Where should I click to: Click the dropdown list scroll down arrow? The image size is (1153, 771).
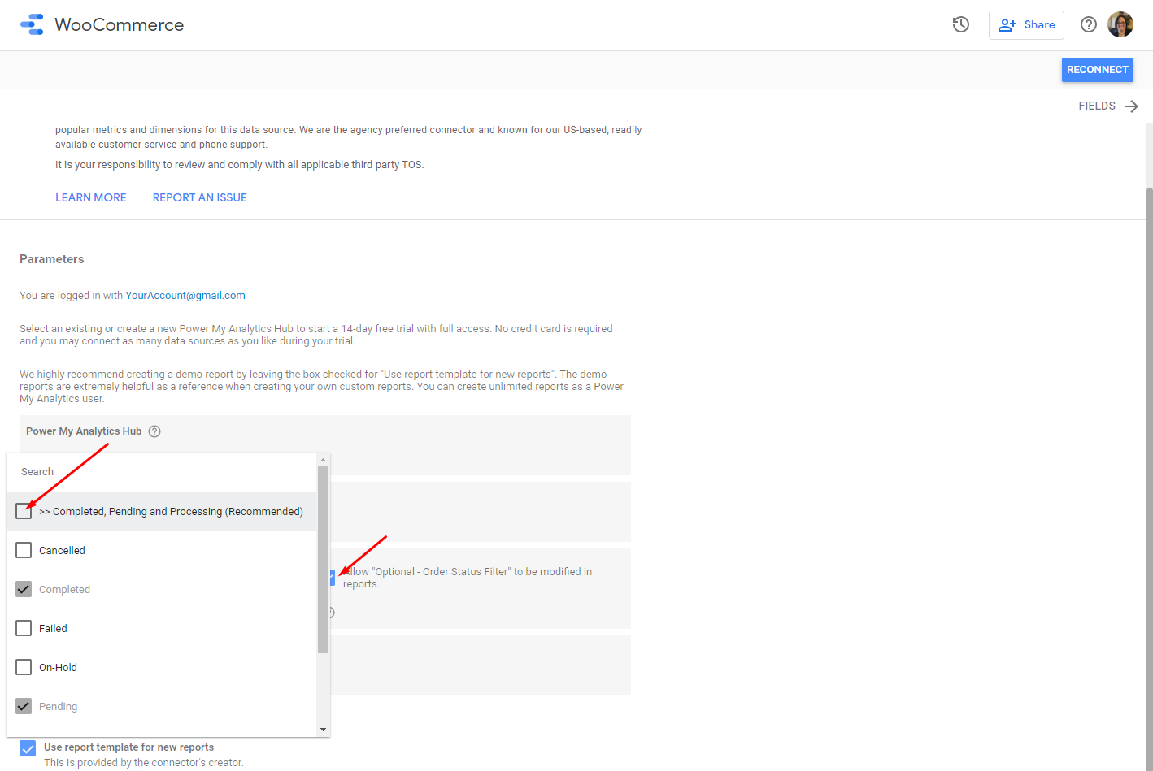coord(324,730)
